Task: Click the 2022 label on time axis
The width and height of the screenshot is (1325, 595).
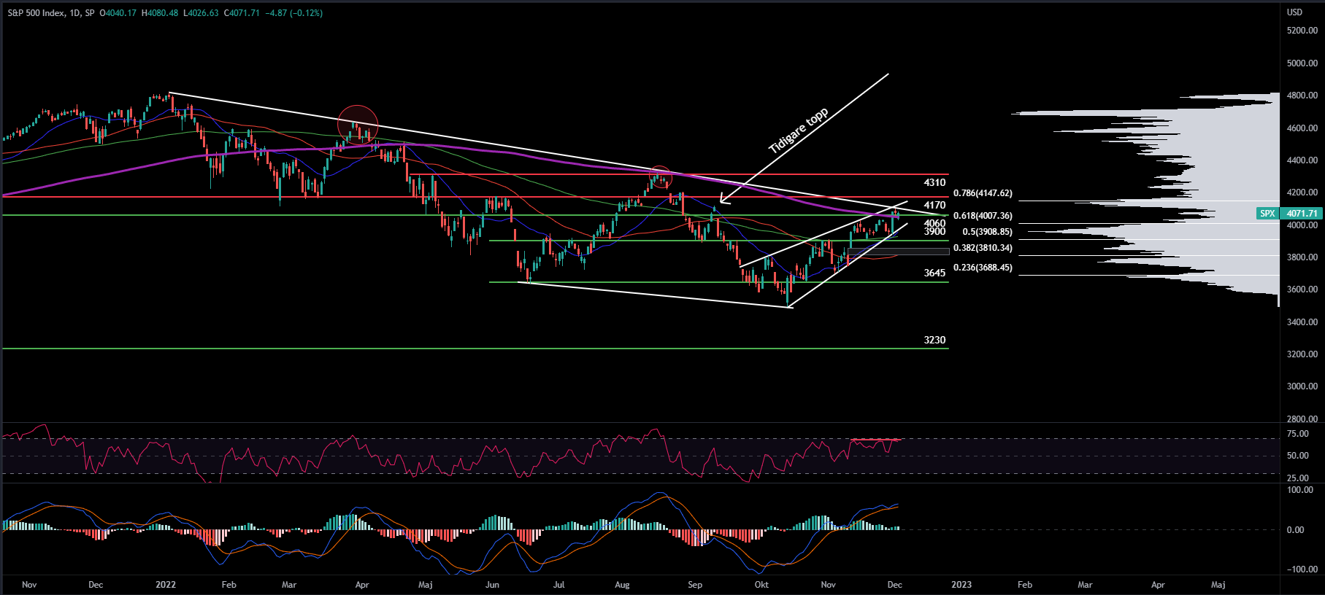Action: point(166,585)
